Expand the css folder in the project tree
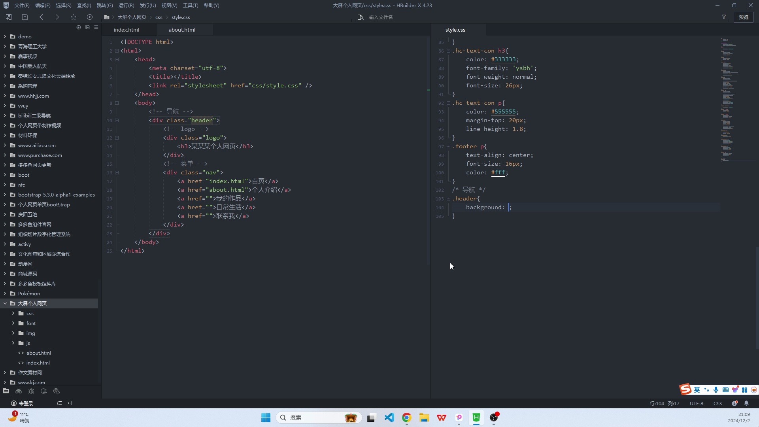The image size is (759, 427). click(x=13, y=314)
